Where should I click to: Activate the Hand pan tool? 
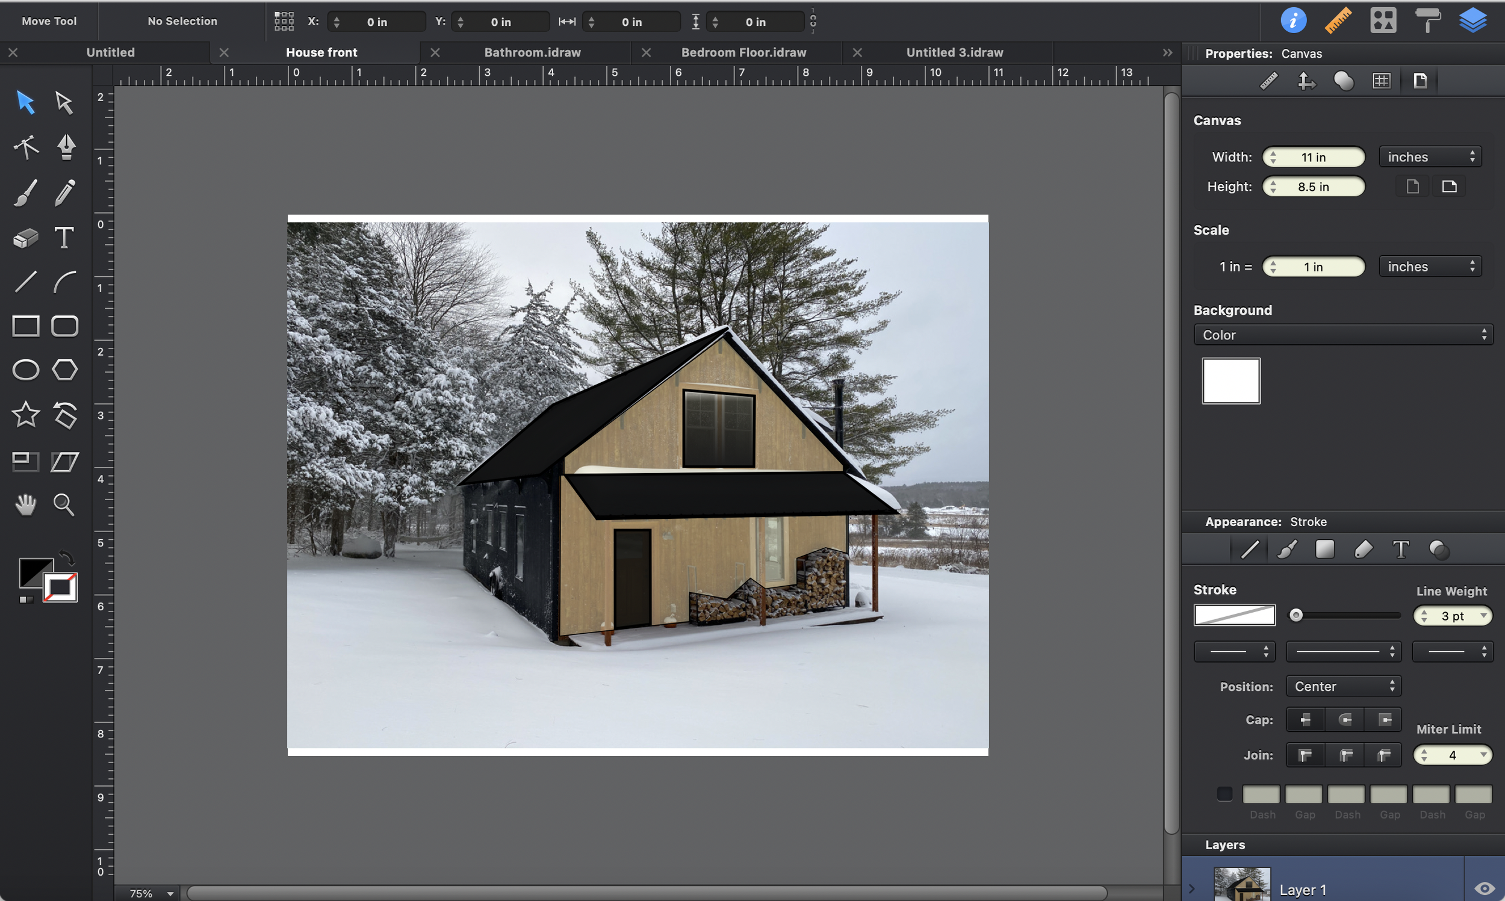click(25, 504)
